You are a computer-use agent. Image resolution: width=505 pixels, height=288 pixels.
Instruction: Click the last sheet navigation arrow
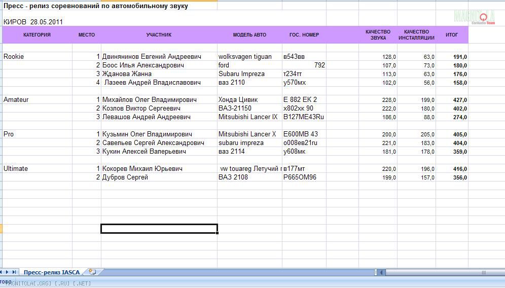(x=14, y=272)
